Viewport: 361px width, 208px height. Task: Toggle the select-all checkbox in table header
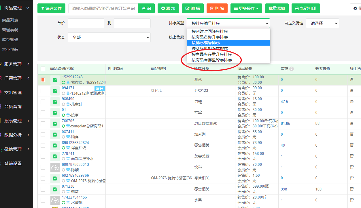pos(43,69)
